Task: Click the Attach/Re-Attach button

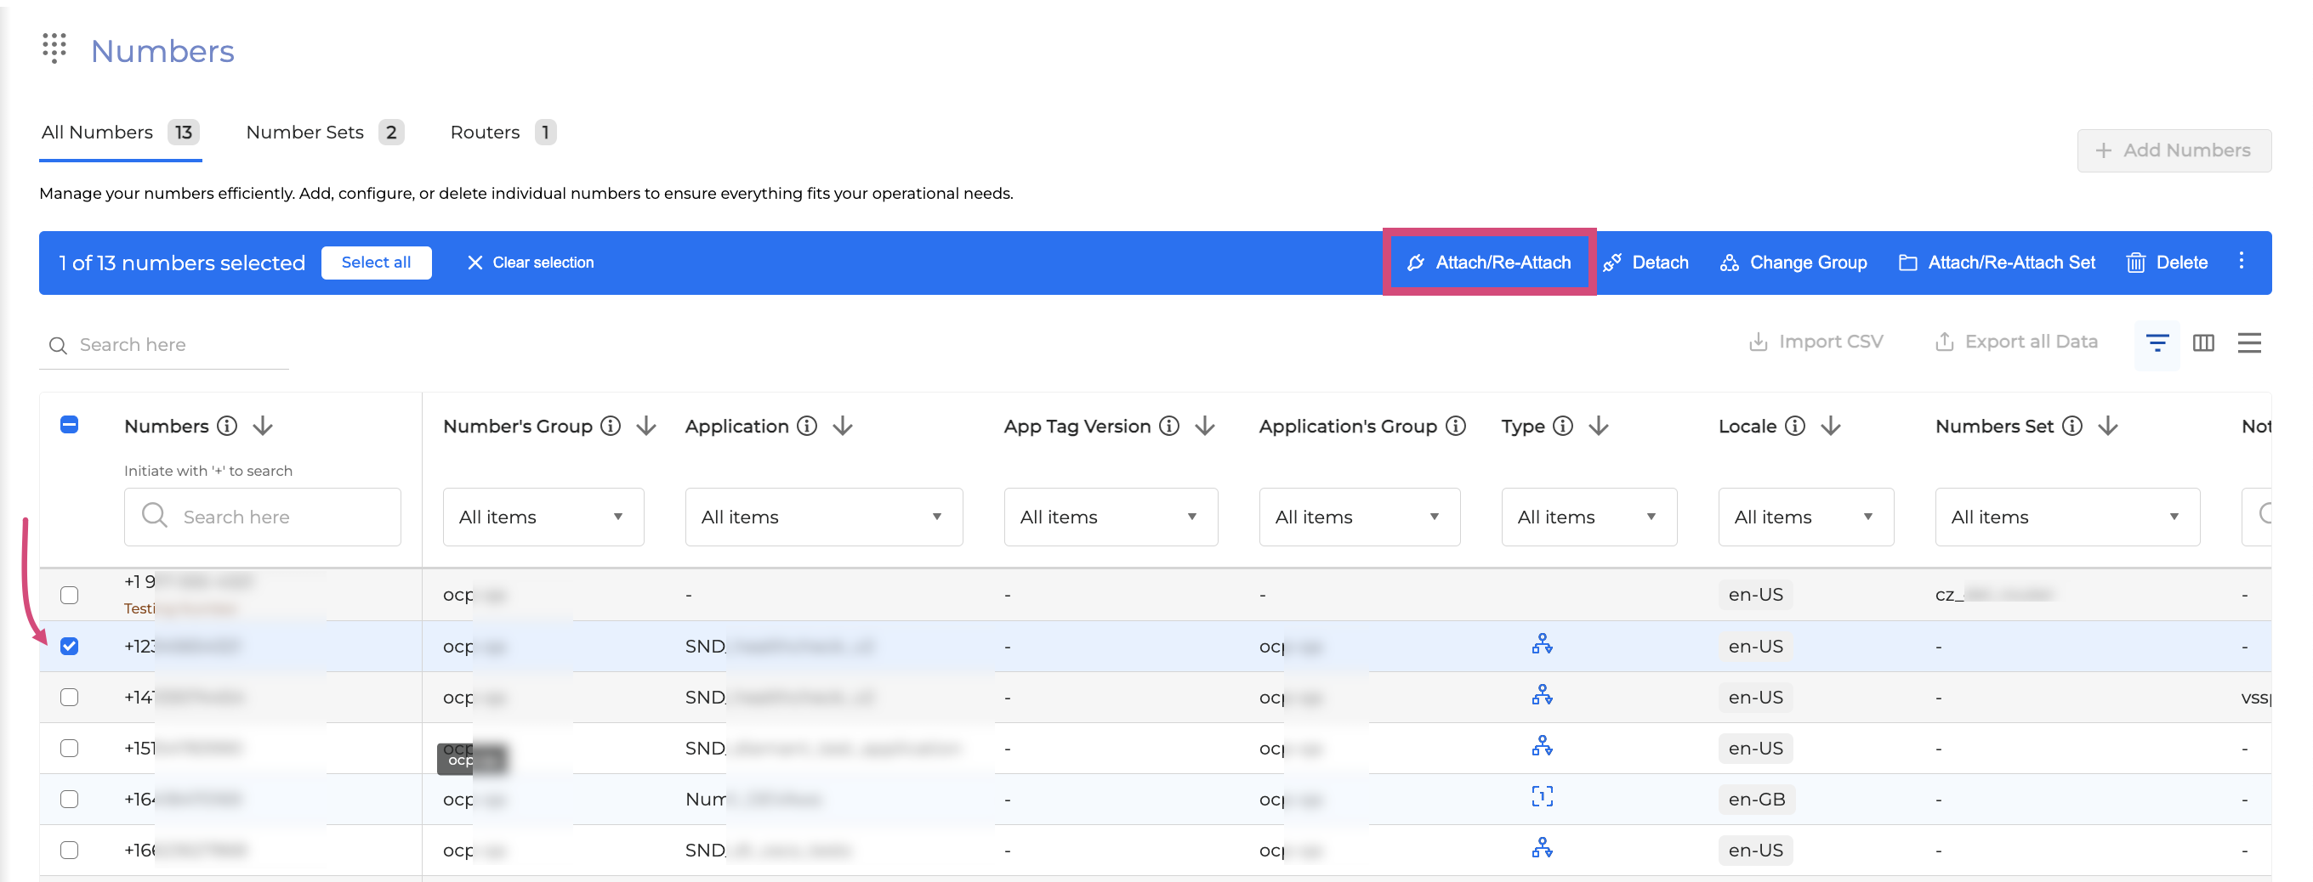Action: click(1489, 262)
